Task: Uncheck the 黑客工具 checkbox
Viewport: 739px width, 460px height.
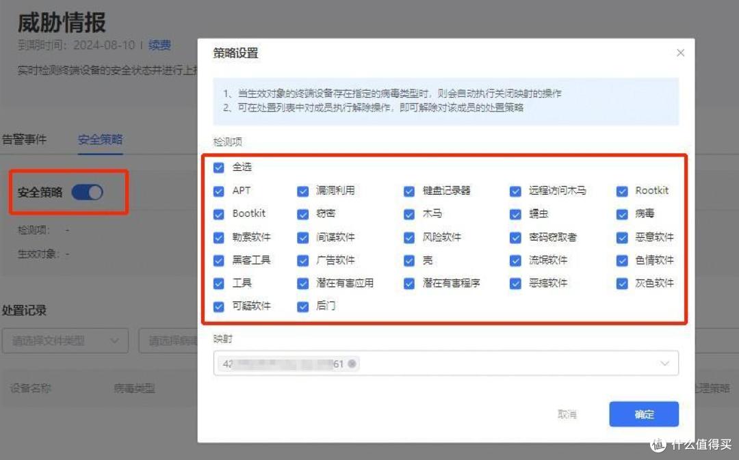Action: pos(219,260)
